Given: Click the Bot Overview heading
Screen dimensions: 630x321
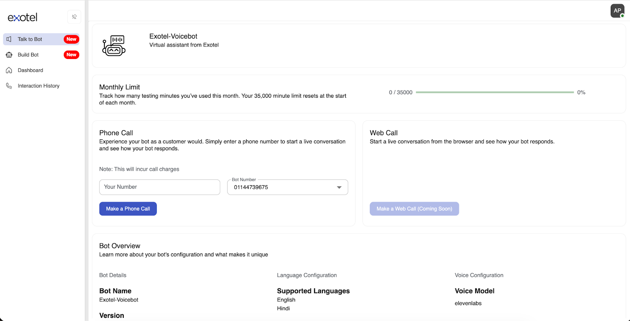Looking at the screenshot, I should pyautogui.click(x=120, y=246).
